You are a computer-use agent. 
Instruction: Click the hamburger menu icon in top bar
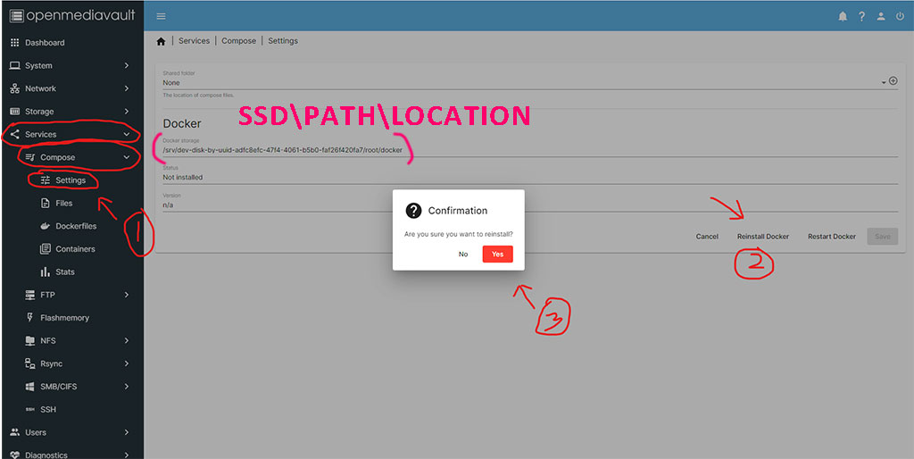(161, 16)
